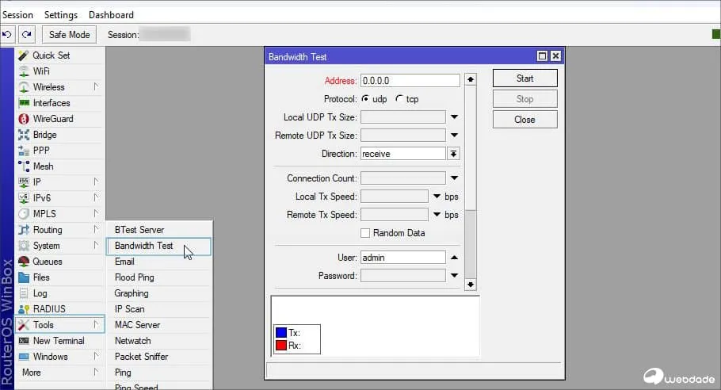The width and height of the screenshot is (721, 390).
Task: Choose IP Scan from Tools submenu
Action: pyautogui.click(x=129, y=309)
